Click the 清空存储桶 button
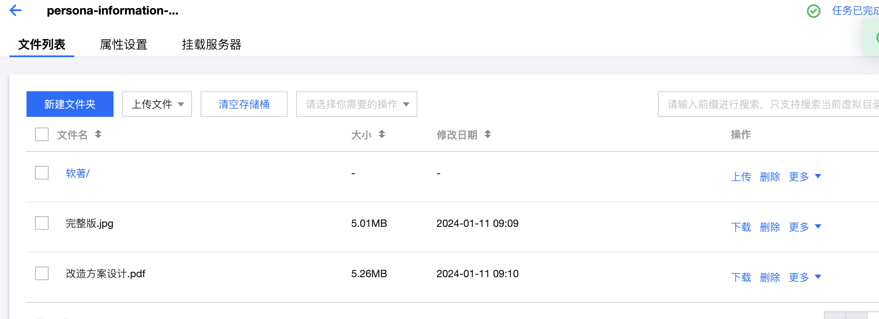The image size is (879, 319). 244,104
